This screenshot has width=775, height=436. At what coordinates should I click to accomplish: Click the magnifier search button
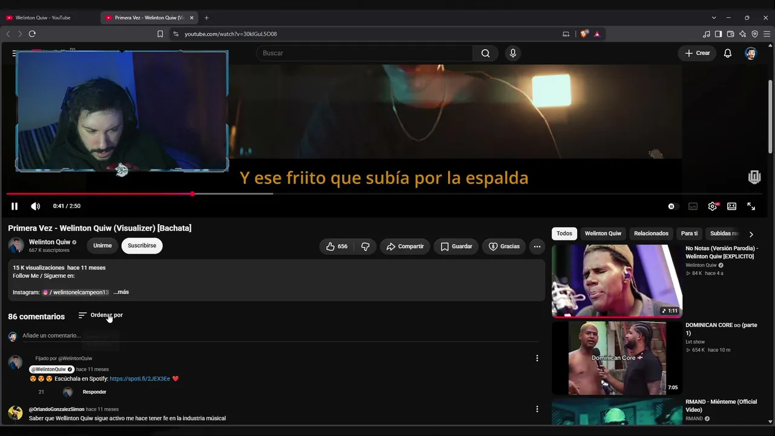click(x=486, y=53)
